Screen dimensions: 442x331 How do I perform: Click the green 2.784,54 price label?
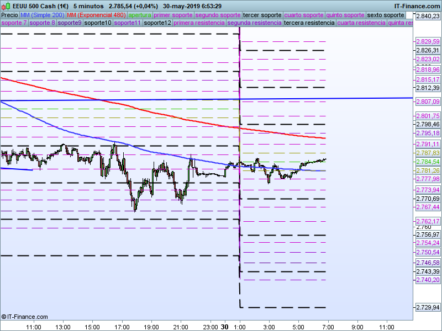(x=428, y=162)
